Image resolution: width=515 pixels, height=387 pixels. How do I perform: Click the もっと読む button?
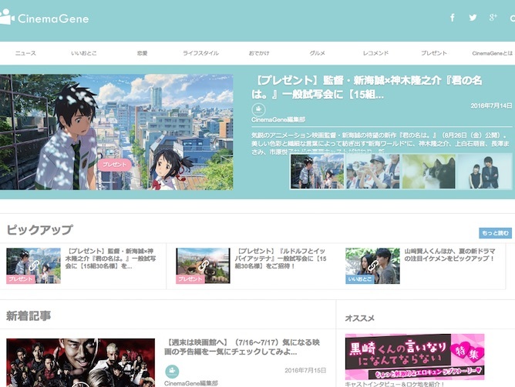pos(495,233)
